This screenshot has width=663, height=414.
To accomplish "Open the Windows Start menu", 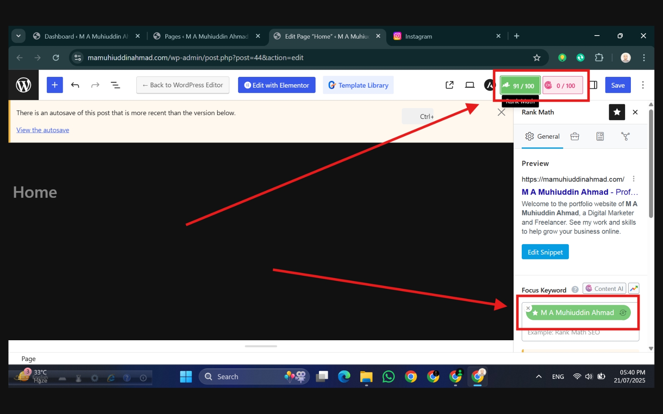I will pyautogui.click(x=186, y=377).
